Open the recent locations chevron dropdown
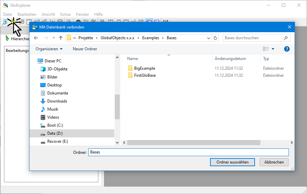Screen dimensions: 307x194 coord(54,38)
